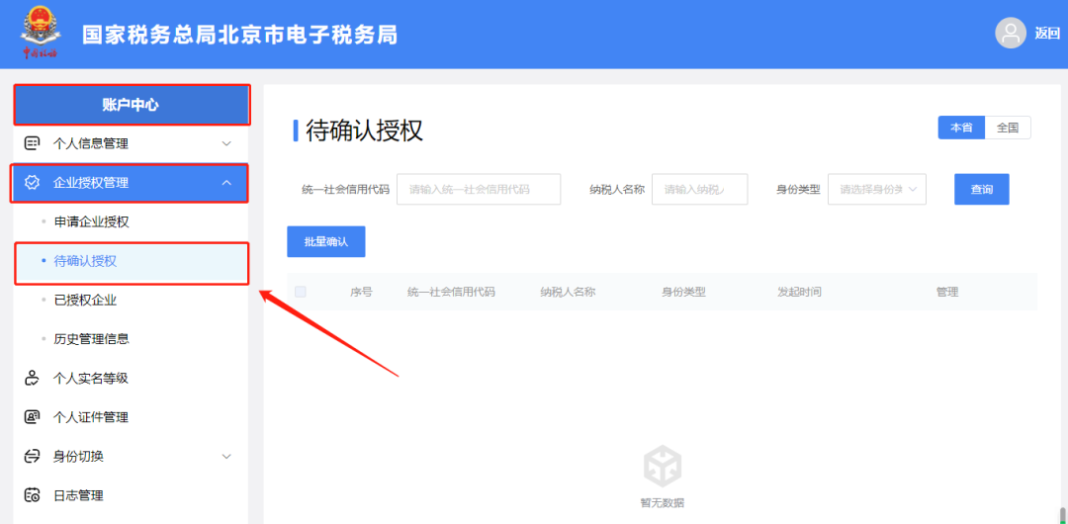The height and width of the screenshot is (524, 1068).
Task: Click the 暂无数据 empty box icon
Action: click(663, 466)
